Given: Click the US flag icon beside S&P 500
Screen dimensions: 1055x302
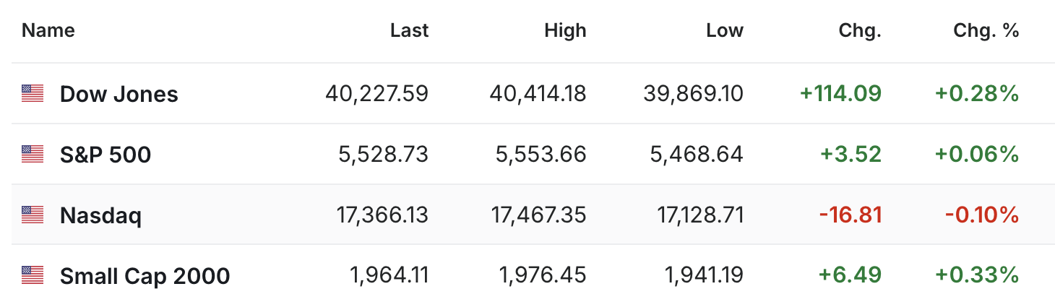Looking at the screenshot, I should click(x=33, y=154).
